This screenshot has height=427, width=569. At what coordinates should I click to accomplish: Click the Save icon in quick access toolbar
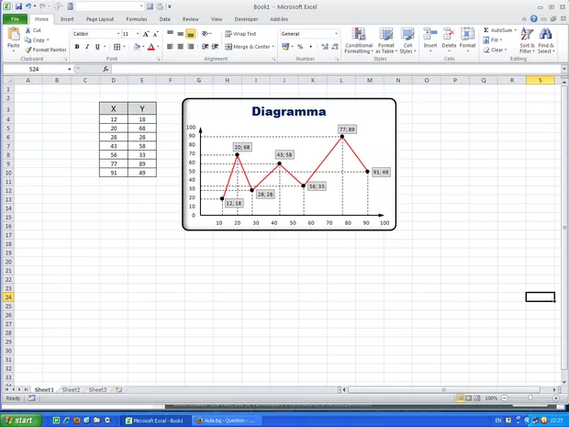18,6
